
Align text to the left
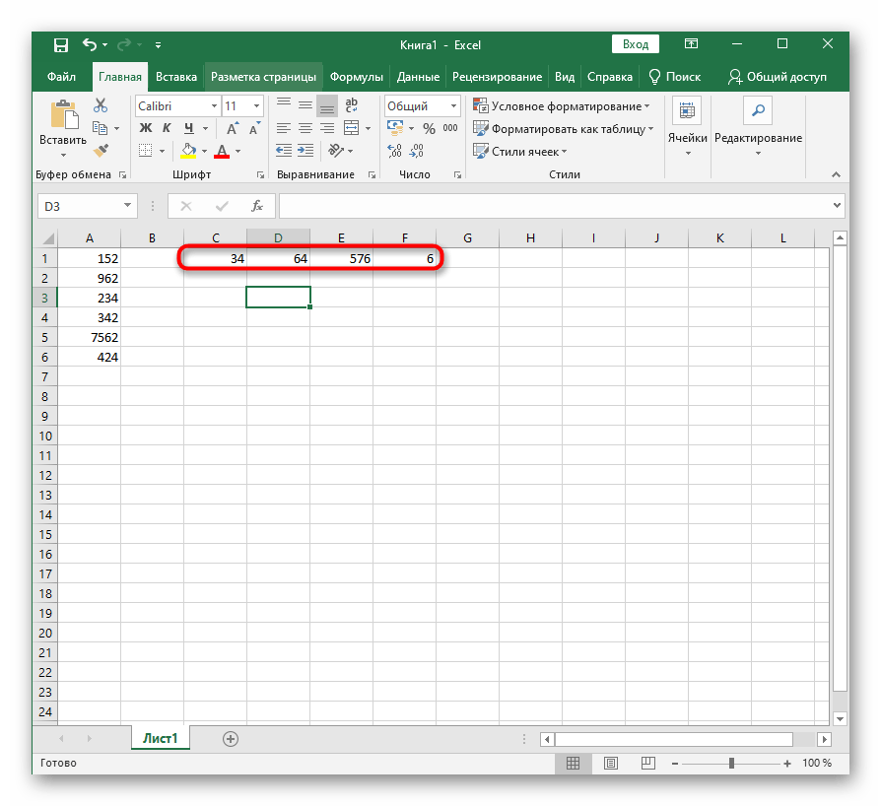tap(284, 129)
